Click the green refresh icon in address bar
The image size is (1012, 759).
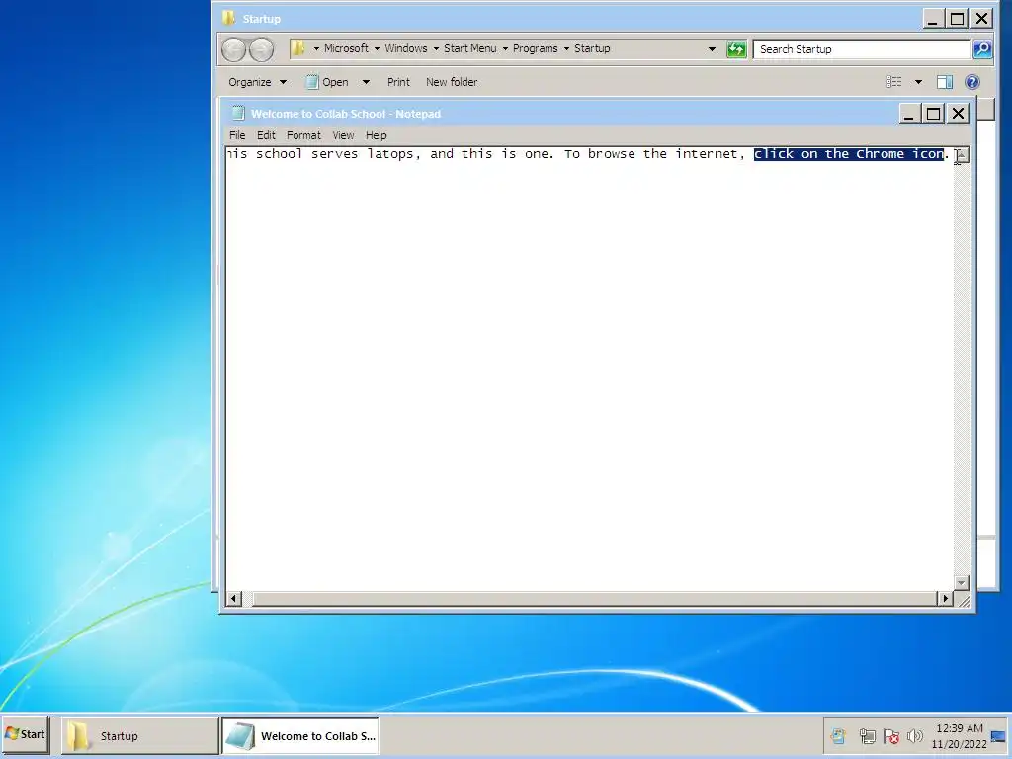(736, 49)
